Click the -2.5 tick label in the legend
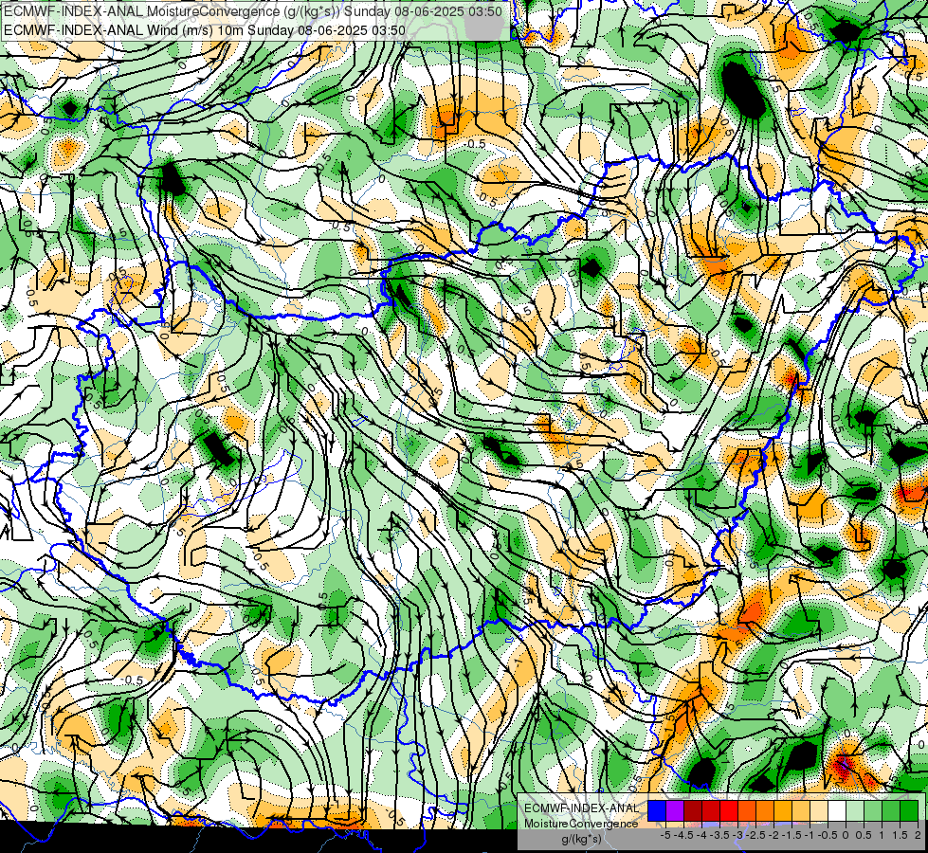 (757, 835)
